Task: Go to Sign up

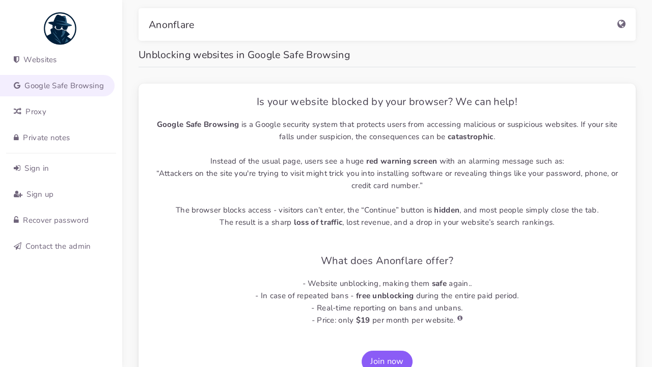Action: [40, 194]
